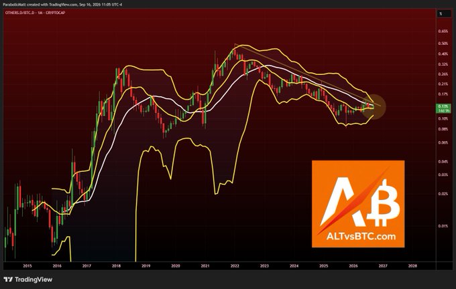Click the 0.01% price axis label
Viewport: 456px width, 289px height.
coord(443,226)
